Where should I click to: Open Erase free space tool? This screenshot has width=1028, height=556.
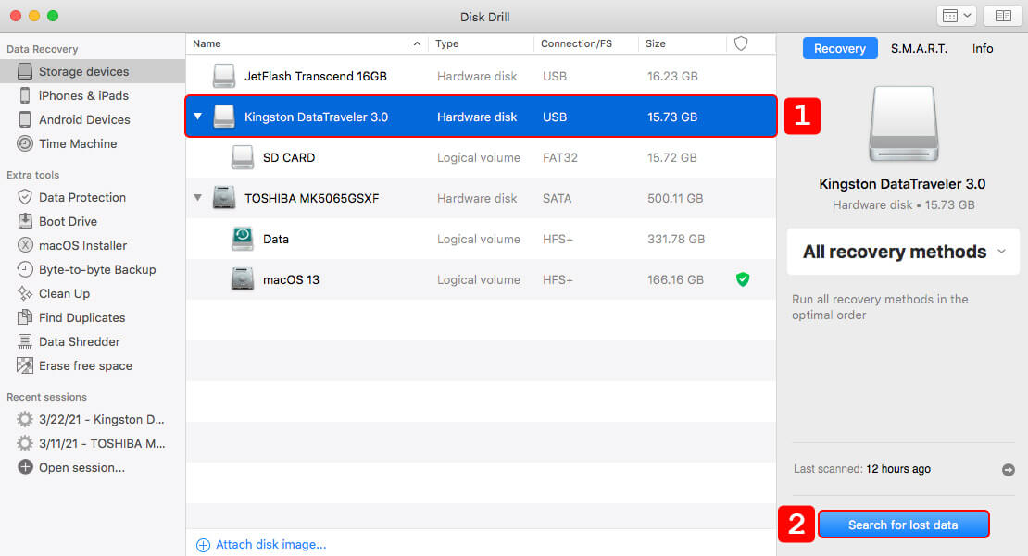click(85, 366)
